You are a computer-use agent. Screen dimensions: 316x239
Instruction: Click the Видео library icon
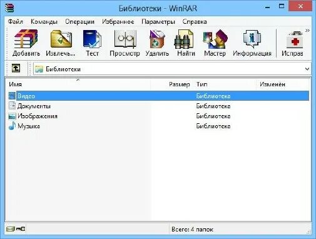tap(12, 96)
